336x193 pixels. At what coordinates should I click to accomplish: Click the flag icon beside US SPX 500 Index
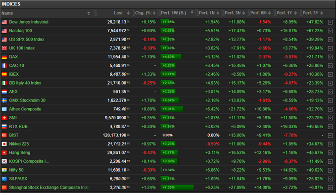click(x=4, y=40)
